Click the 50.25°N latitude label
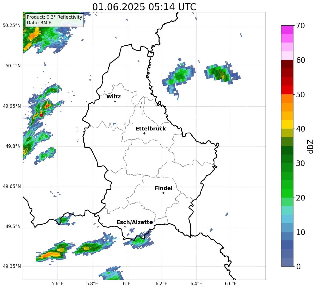Screen dimensions: 317x289 (12, 25)
